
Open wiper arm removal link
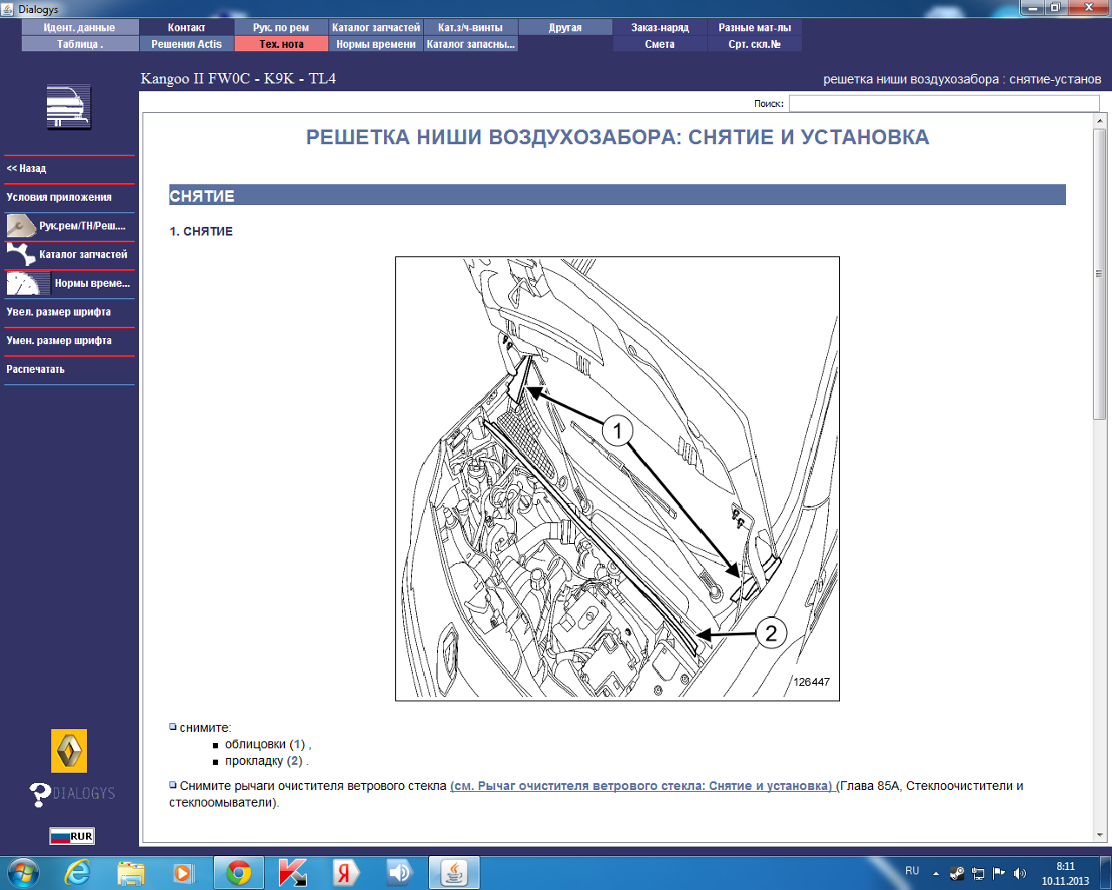[x=642, y=786]
